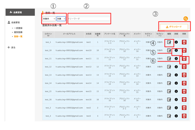Image resolution: width=195 pixels, height=130 pixels.
Task: Delete the test_14 member
Action: click(184, 83)
